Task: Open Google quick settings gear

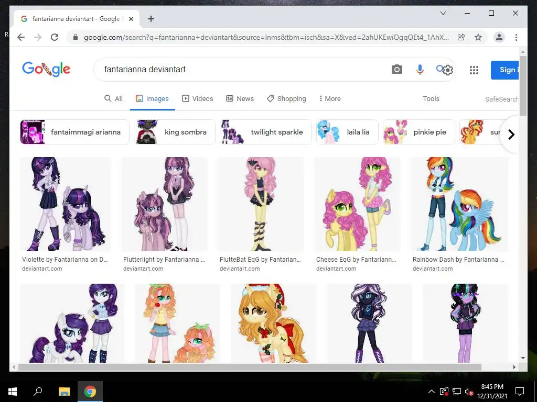Action: pyautogui.click(x=448, y=70)
